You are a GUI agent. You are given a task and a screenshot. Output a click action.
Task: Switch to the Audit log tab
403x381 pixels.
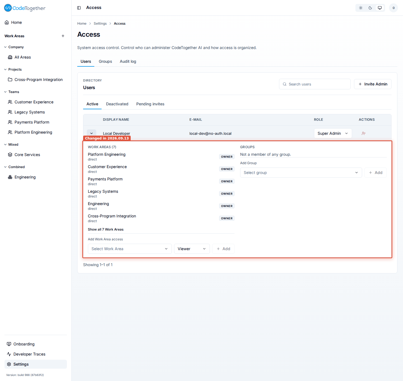(x=128, y=61)
